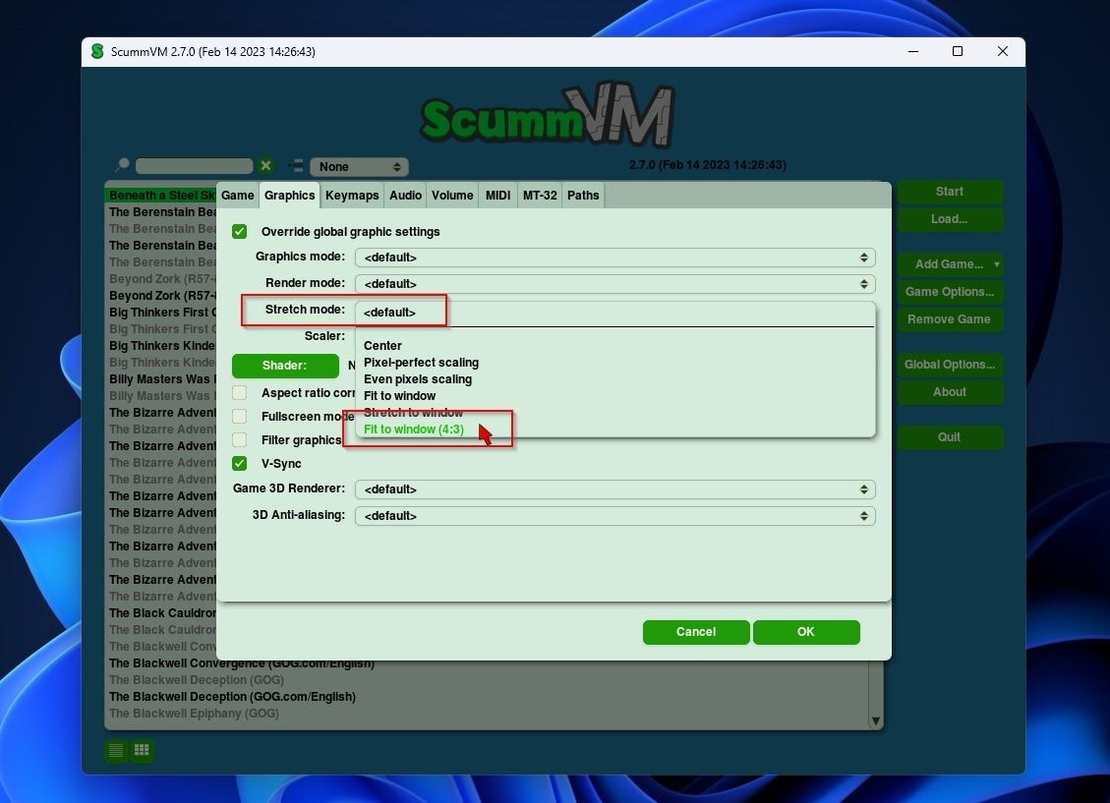The width and height of the screenshot is (1110, 803).
Task: Clear the search field with the X button
Action: pyautogui.click(x=266, y=165)
